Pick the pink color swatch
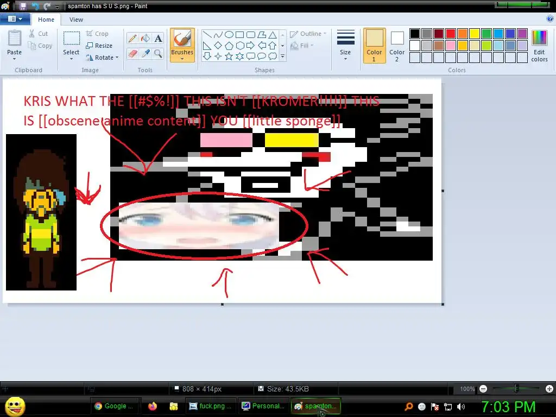Viewport: 556px width, 417px height. pos(451,46)
